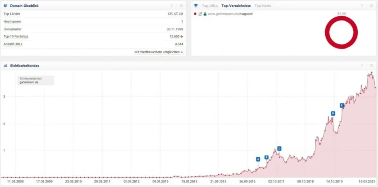Viewport: 378px width, 187px height.
Task: Click the red dot marker of the magazin directory
Action: 195,14
